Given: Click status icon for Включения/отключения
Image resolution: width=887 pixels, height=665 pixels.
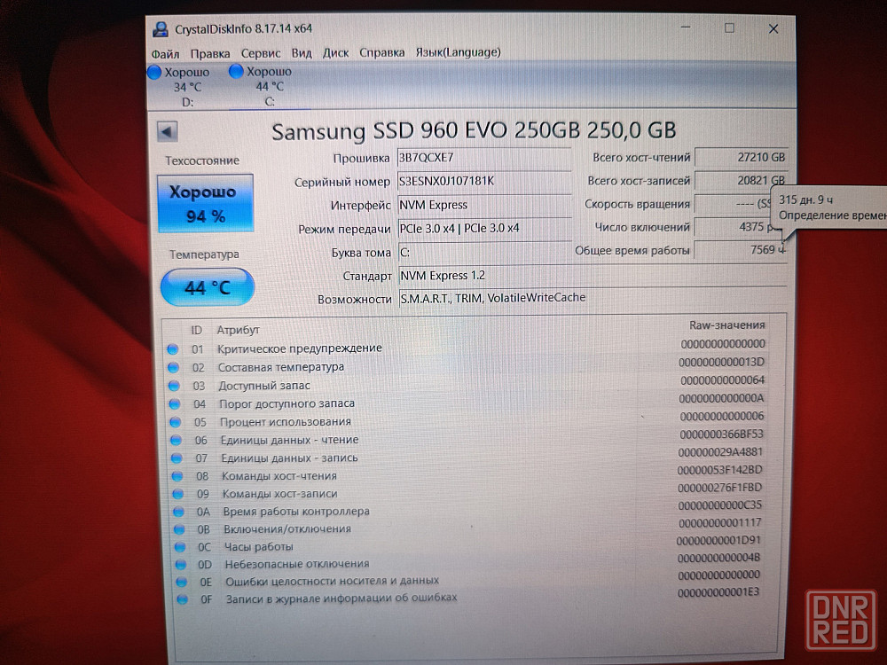Looking at the screenshot, I should pos(179,529).
